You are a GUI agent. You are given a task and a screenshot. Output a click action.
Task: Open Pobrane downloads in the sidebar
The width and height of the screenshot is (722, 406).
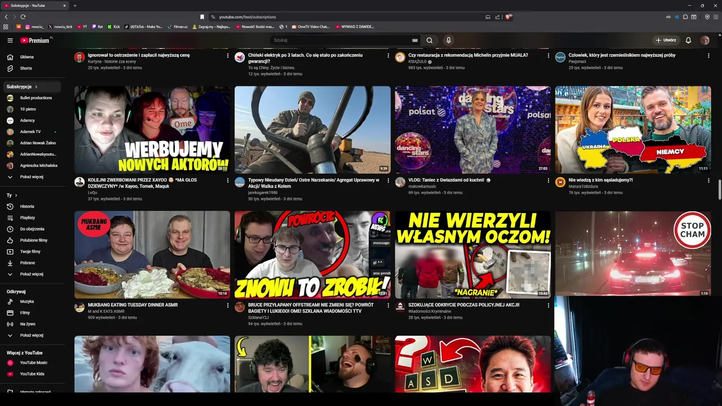(x=32, y=263)
